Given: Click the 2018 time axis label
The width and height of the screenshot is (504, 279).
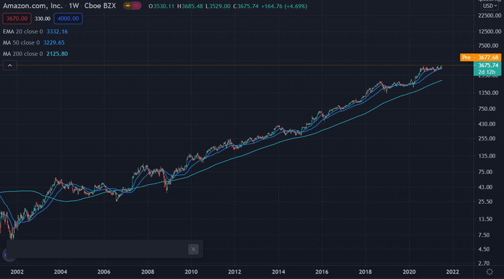Looking at the screenshot, I should point(366,272).
